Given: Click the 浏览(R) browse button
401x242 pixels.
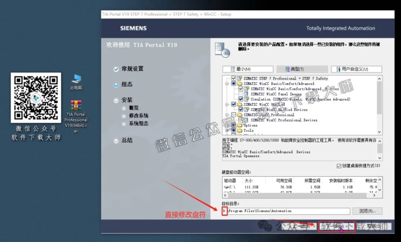Looking at the screenshot, I should point(367,211).
